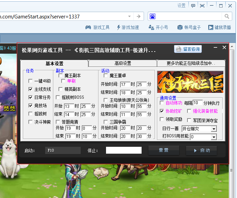This screenshot has height=198, width=237.
Task: Enable the 一键46级 checkbox
Action: click(31, 81)
